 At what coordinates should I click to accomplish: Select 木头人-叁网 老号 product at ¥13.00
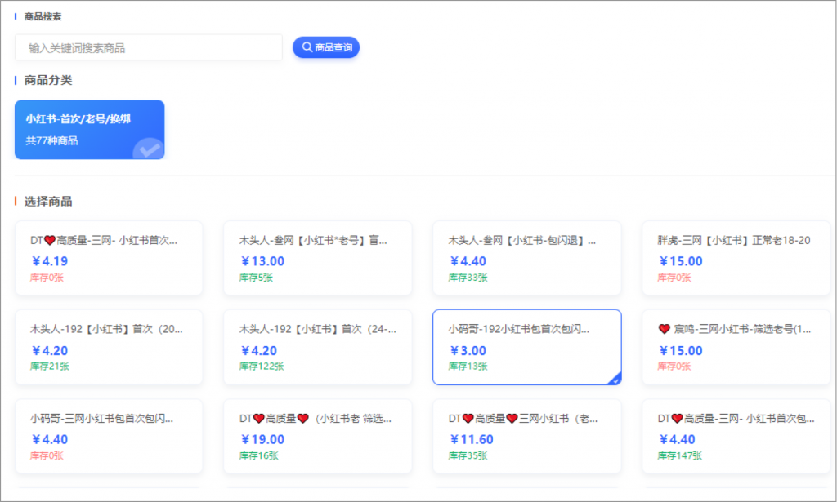(x=317, y=258)
